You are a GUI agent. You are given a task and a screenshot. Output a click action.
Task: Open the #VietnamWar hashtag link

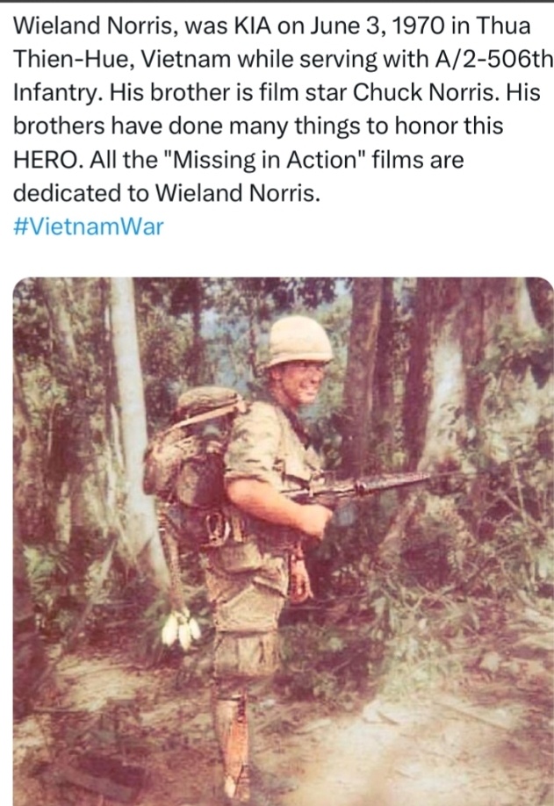tap(88, 227)
